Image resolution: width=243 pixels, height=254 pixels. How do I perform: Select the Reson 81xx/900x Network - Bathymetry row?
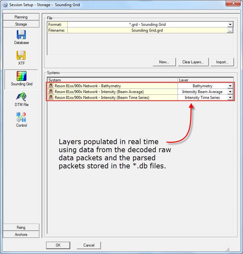112,86
